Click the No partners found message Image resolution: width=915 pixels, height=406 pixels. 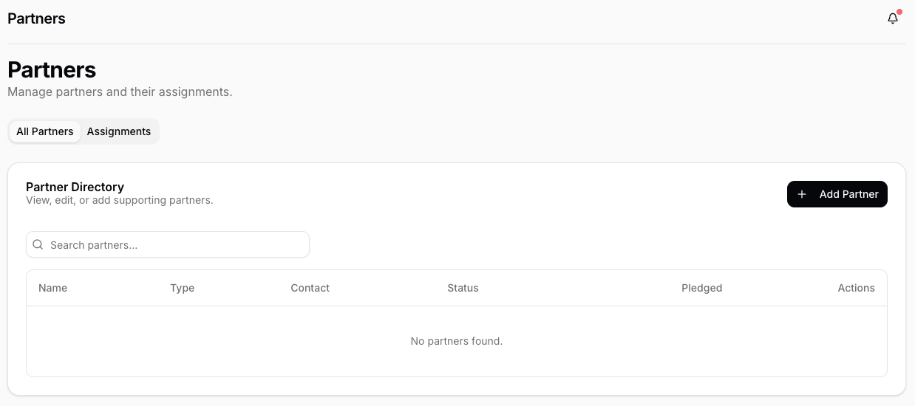(457, 341)
